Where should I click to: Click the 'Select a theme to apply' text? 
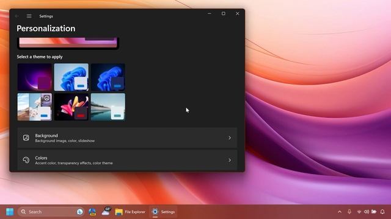[x=40, y=57]
